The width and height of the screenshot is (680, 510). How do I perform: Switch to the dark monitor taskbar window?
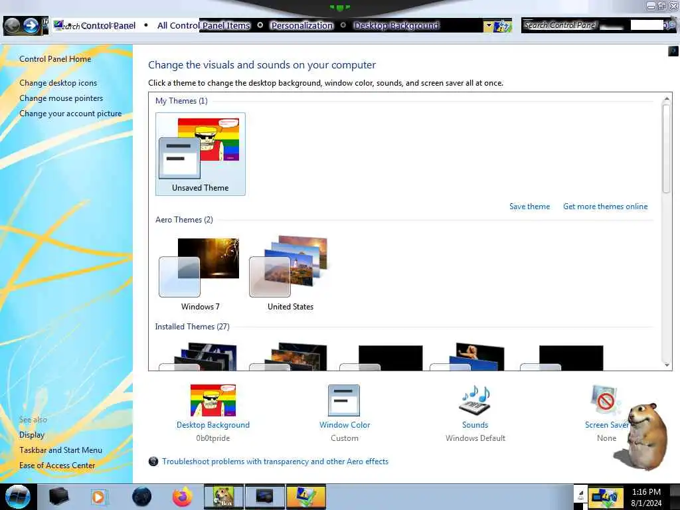pos(264,497)
